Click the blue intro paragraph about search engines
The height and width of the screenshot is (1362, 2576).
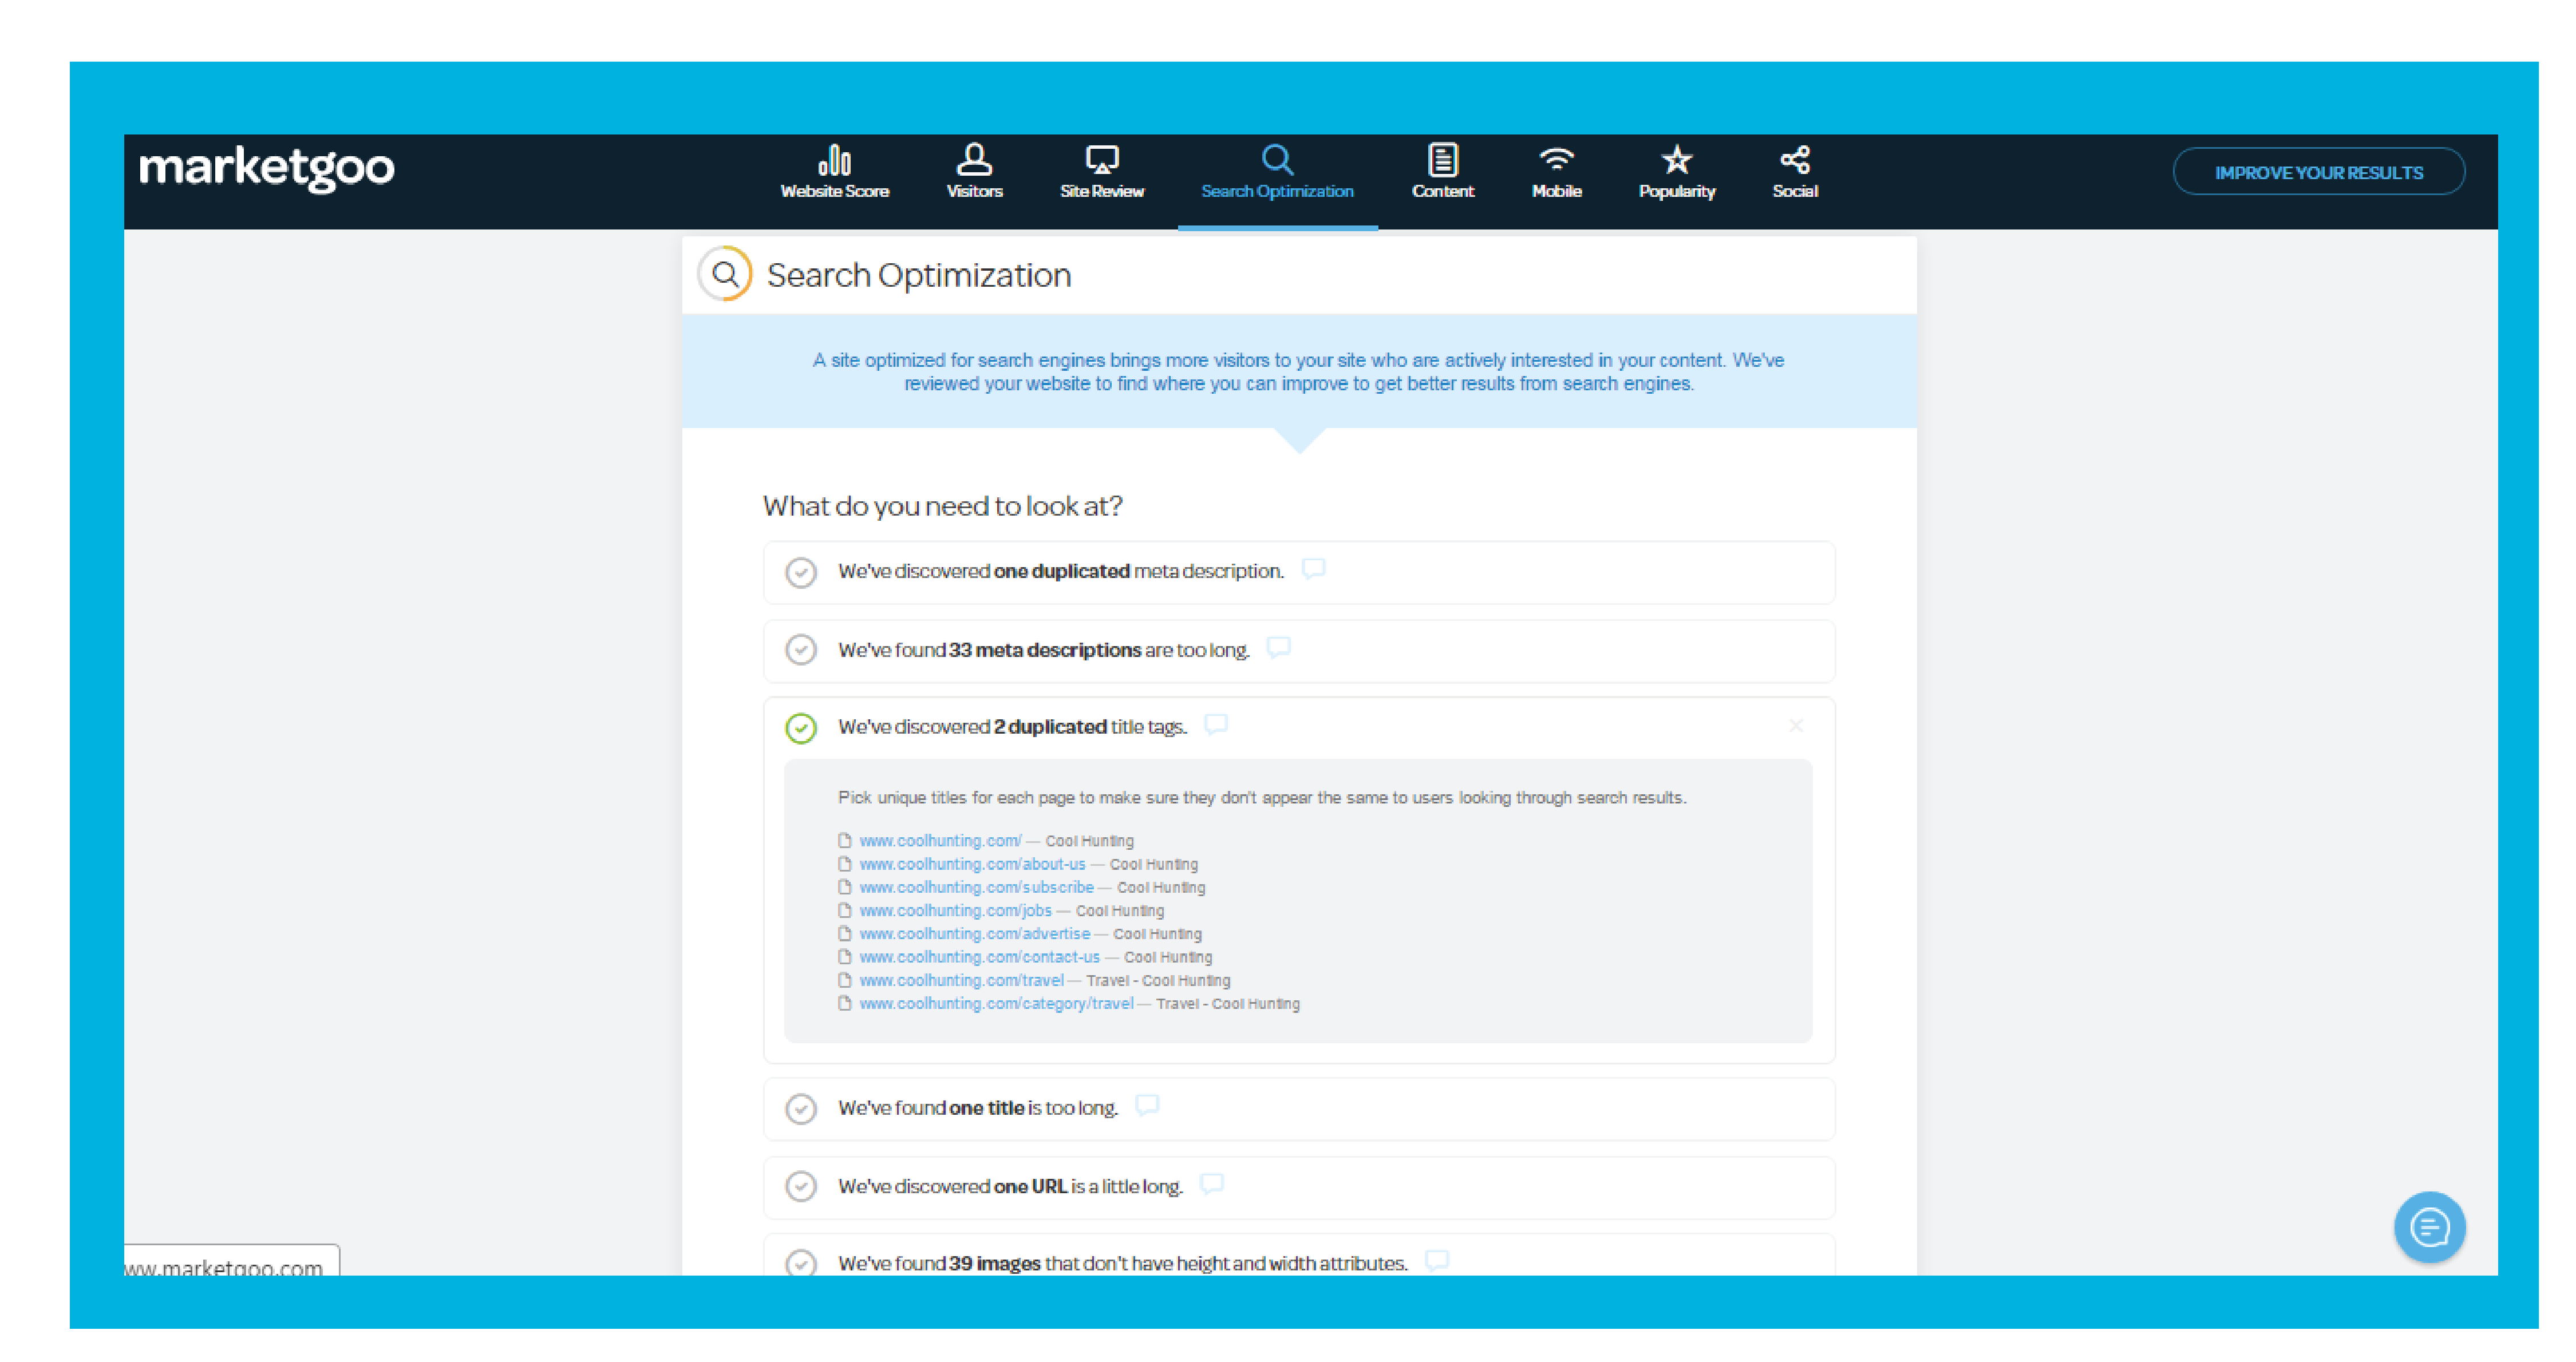point(1298,372)
